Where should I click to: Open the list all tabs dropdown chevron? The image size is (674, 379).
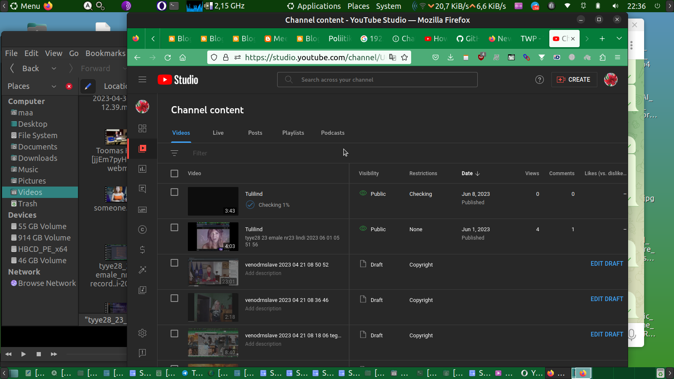coord(619,38)
